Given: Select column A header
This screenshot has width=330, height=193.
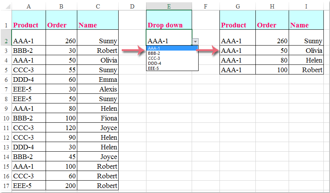Looking at the screenshot, I should (29, 7).
